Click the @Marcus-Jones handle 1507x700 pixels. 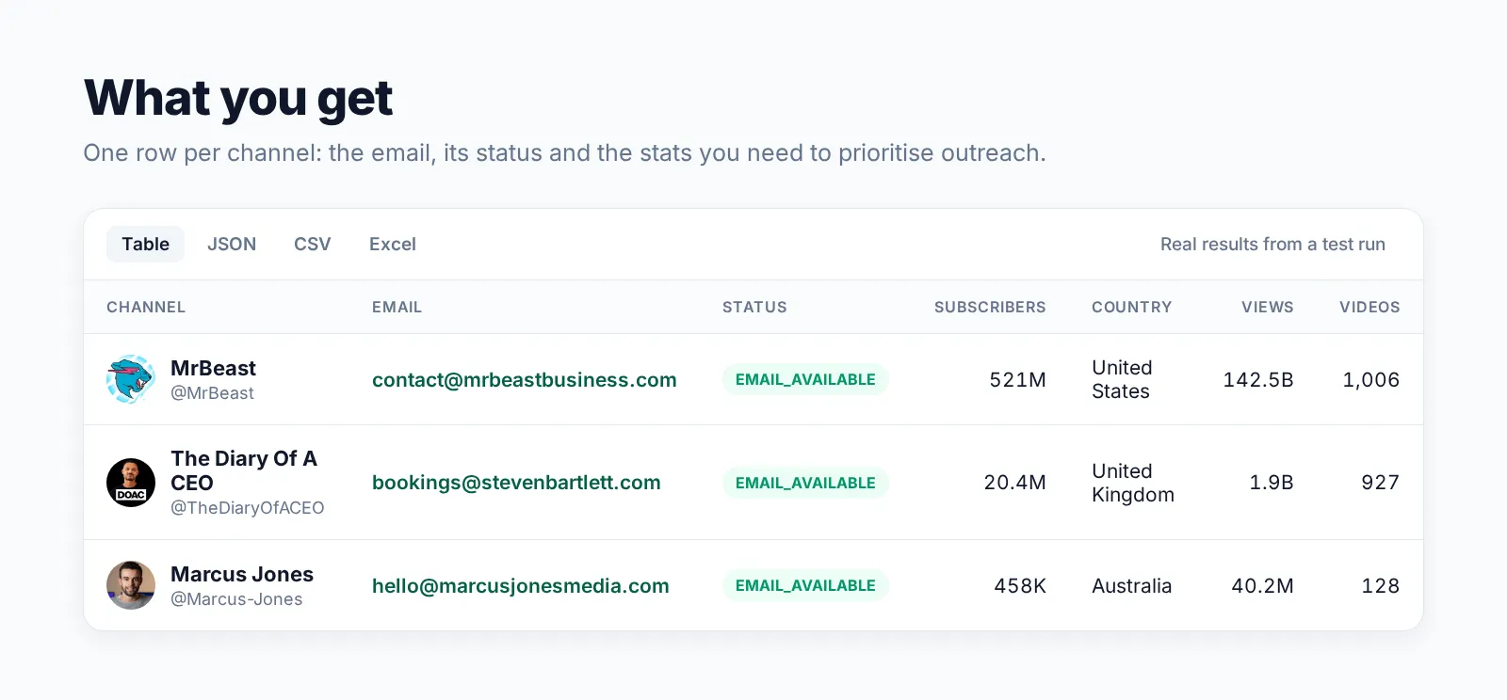click(x=236, y=599)
